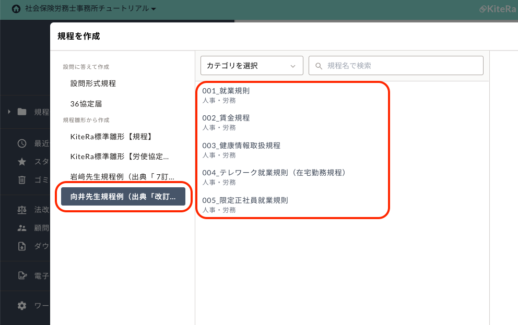Click the 規程名で検索 search field

click(x=396, y=66)
